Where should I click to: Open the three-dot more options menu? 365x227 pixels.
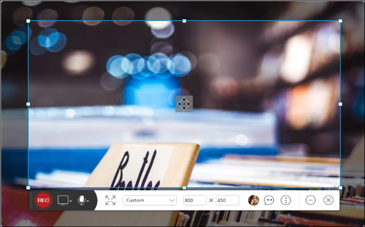tap(286, 200)
